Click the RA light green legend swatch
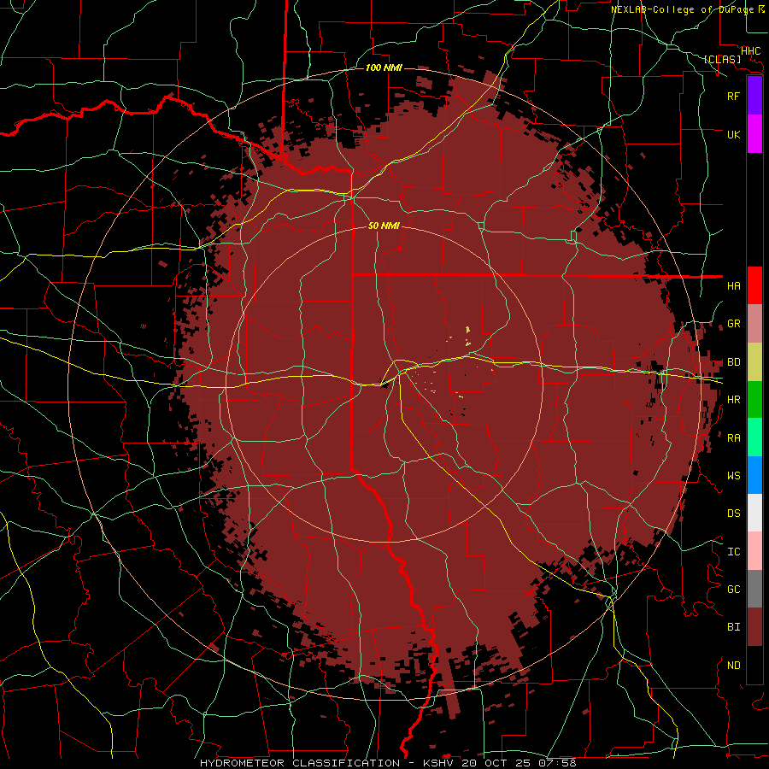Viewport: 769px width, 769px height. 754,437
